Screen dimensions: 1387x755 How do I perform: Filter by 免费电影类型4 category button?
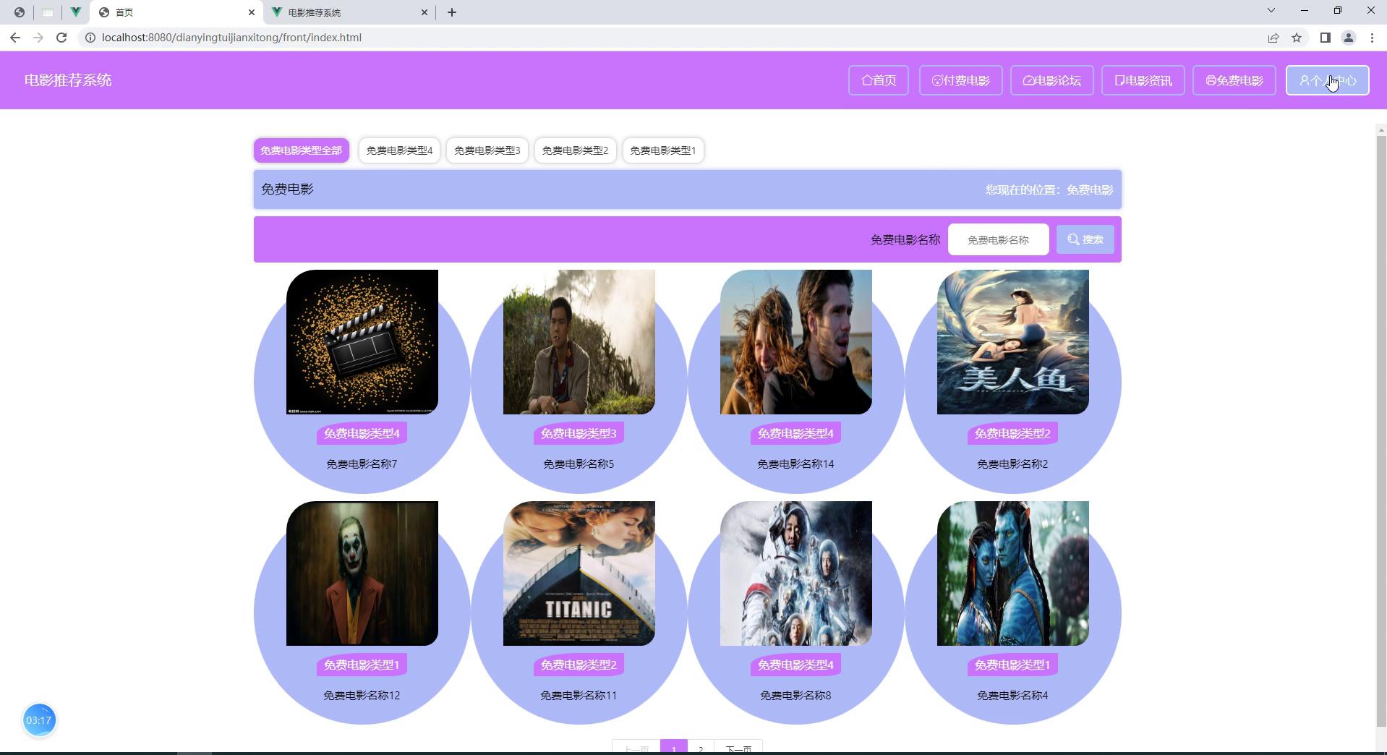(399, 150)
